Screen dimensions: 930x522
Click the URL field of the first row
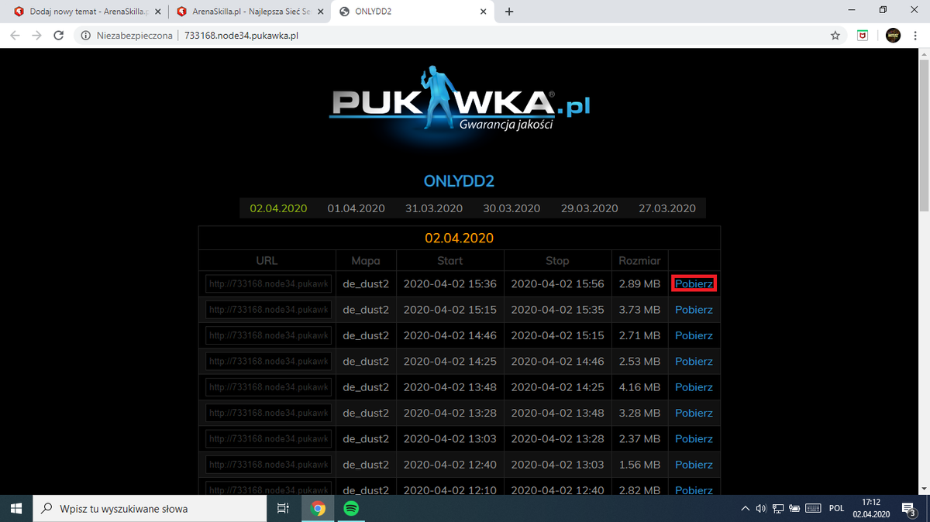tap(268, 283)
